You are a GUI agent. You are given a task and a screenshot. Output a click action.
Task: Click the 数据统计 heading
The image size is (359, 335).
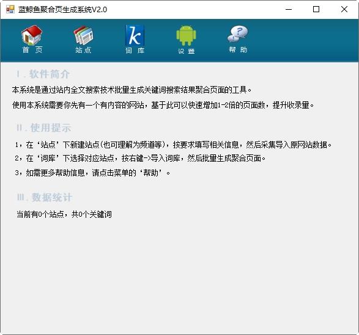(45, 197)
